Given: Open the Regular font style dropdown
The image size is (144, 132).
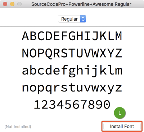Looking at the screenshot, I should [x=72, y=19].
